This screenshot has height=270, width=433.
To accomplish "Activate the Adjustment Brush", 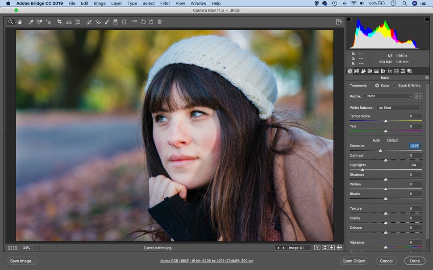I will coord(106,21).
